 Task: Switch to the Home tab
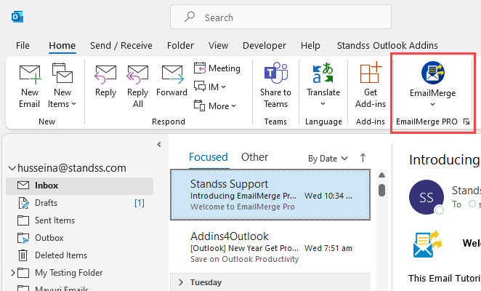click(x=62, y=46)
